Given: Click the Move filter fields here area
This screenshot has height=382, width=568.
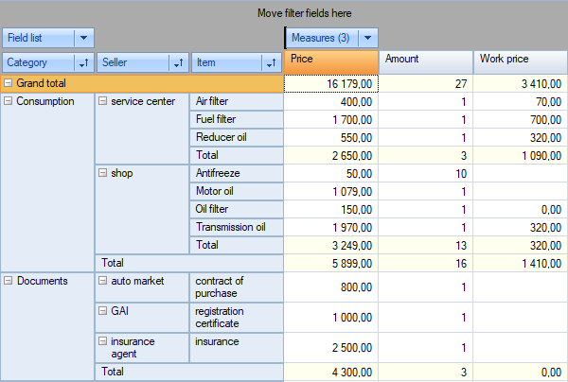Looking at the screenshot, I should [303, 13].
